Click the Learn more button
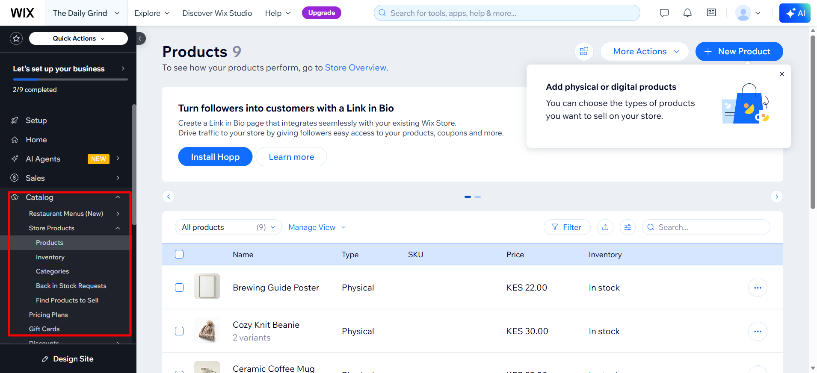The width and height of the screenshot is (817, 373). [291, 157]
